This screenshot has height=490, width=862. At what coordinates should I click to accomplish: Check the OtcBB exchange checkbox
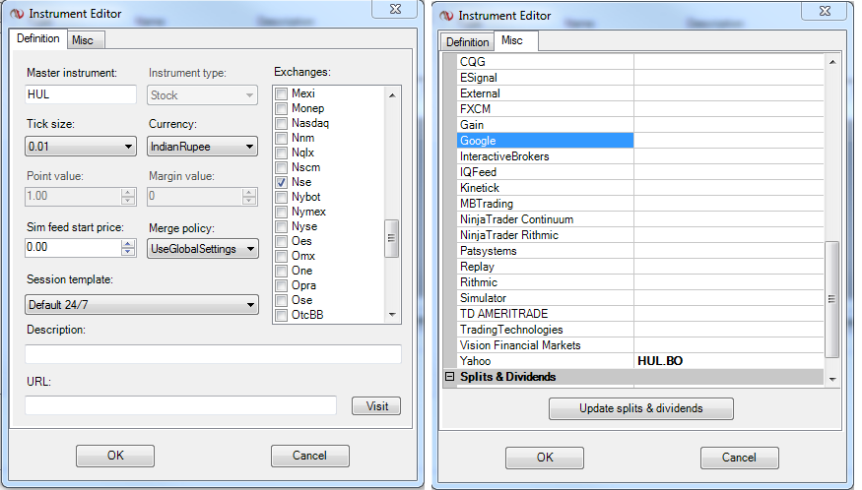[x=282, y=315]
